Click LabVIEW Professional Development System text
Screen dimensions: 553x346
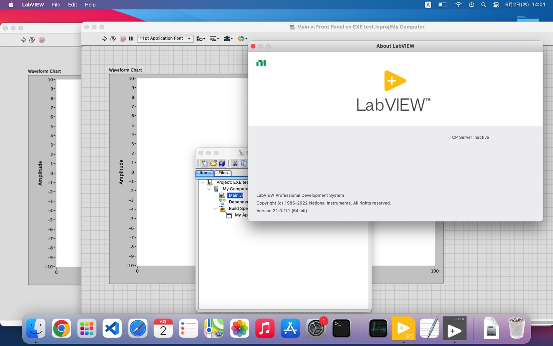[300, 195]
